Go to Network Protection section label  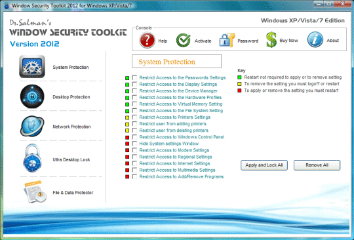(71, 127)
